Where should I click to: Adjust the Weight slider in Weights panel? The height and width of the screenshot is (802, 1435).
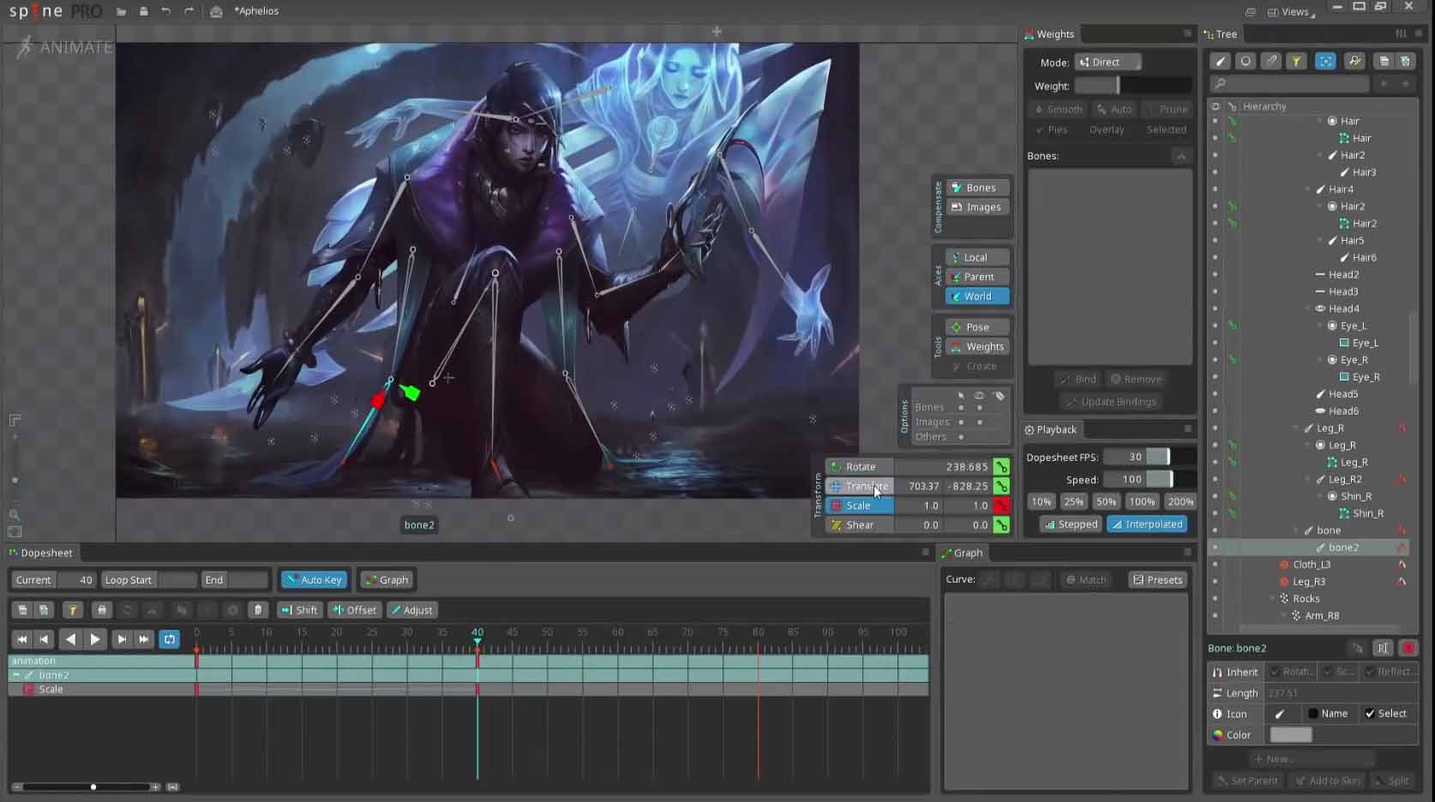(x=1133, y=86)
